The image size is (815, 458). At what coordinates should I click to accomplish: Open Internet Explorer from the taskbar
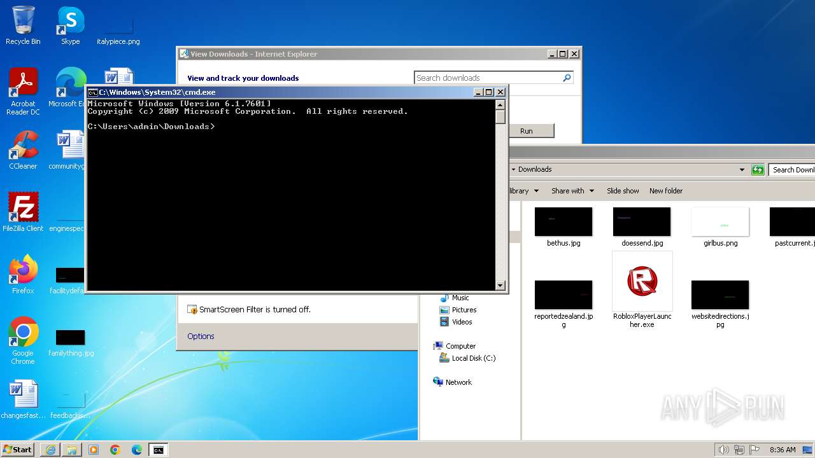pyautogui.click(x=50, y=450)
